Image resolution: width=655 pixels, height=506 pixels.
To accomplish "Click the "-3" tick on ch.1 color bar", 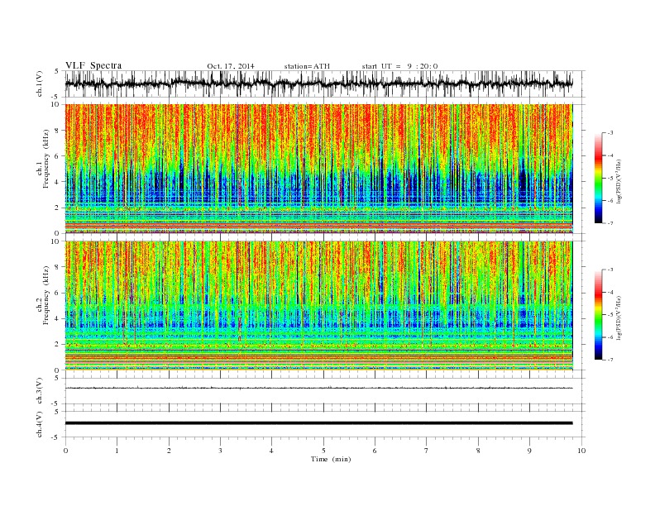I will (x=610, y=133).
